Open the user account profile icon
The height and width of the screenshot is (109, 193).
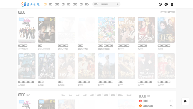point(172,4)
